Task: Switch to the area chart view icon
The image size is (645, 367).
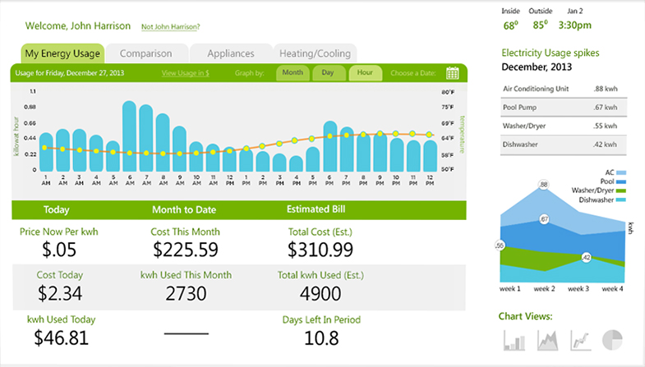Action: pos(547,340)
